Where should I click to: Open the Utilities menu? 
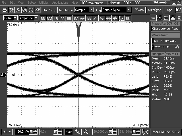(x=44, y=3)
